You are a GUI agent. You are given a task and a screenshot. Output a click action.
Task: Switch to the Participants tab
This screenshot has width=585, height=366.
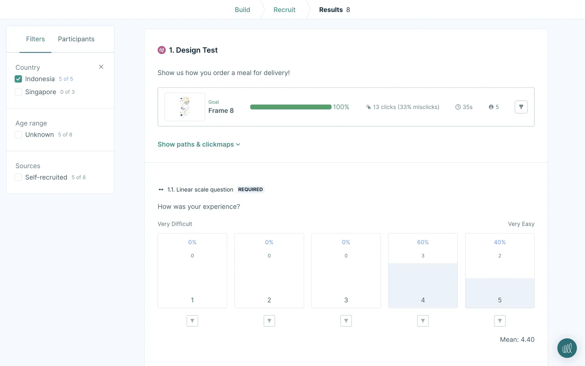(76, 39)
